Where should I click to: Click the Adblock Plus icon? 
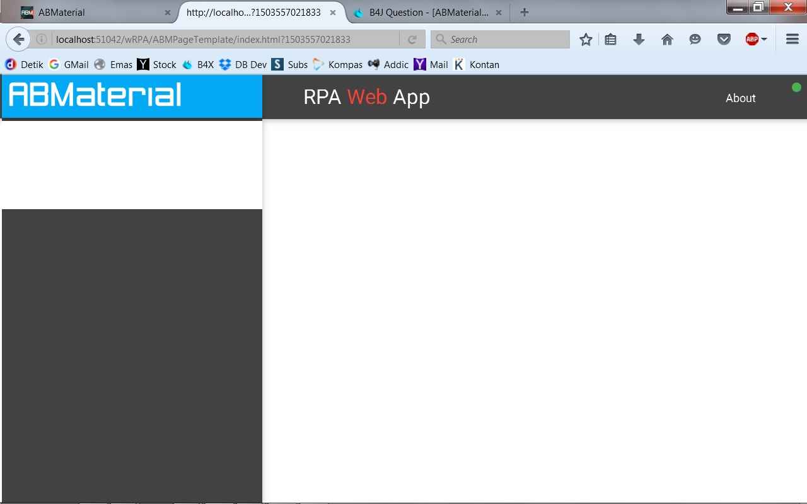[x=752, y=39]
